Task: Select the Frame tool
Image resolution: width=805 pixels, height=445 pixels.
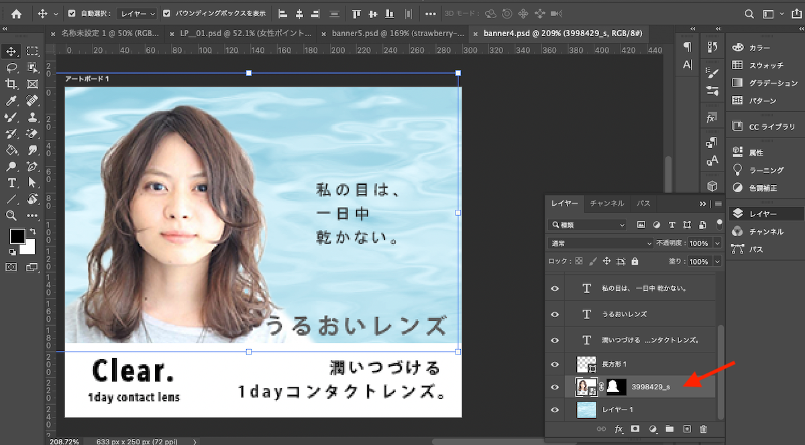Action: 32,84
